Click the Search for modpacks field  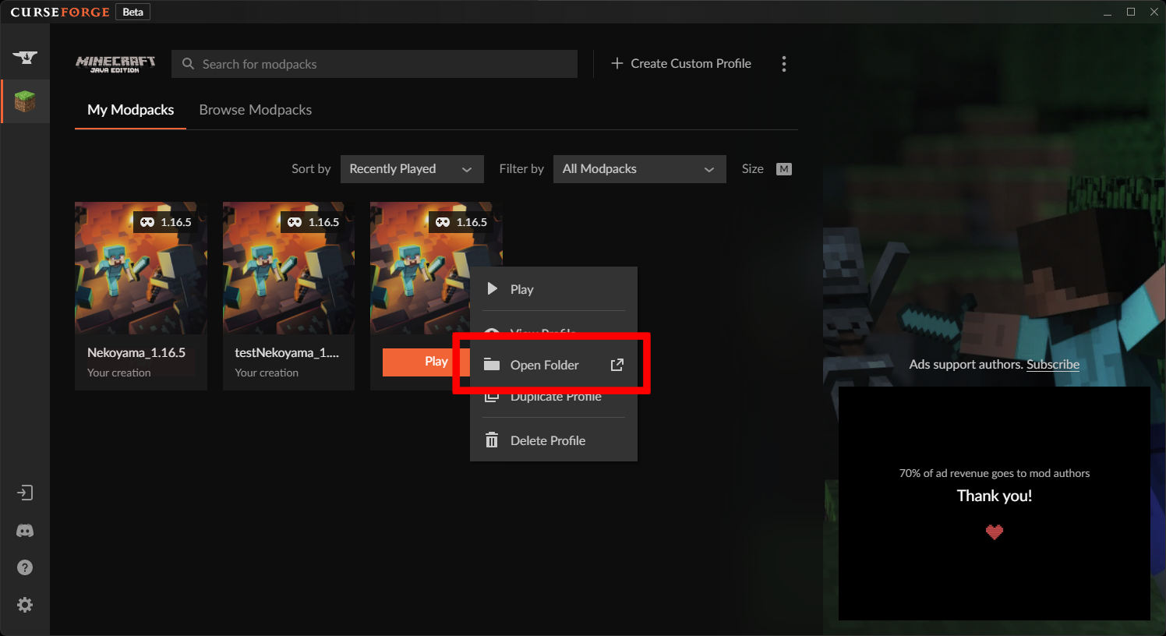[374, 64]
